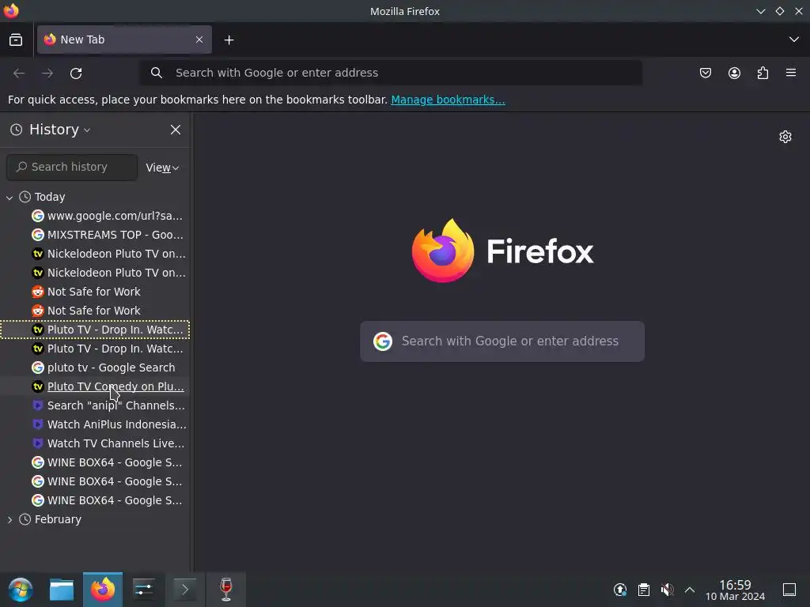Open the Firefox account icon
Screen dimensions: 810x607
[x=734, y=73]
